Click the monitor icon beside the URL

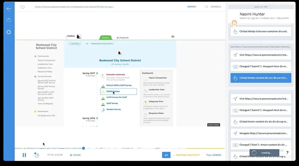pyautogui.click(x=23, y=7)
